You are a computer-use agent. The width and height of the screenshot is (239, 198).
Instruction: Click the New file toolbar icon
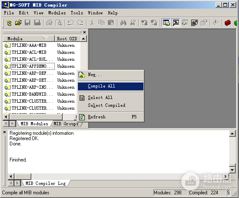click(9, 23)
